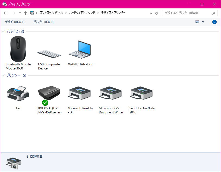Open the recent locations dropdown

point(20,13)
